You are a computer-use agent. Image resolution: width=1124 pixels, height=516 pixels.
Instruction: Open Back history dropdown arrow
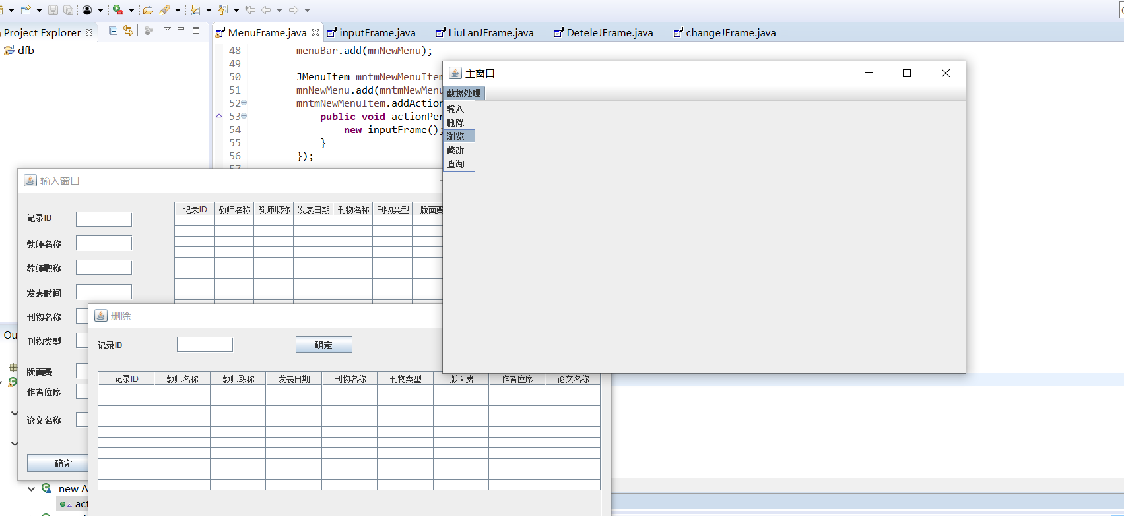pos(280,10)
